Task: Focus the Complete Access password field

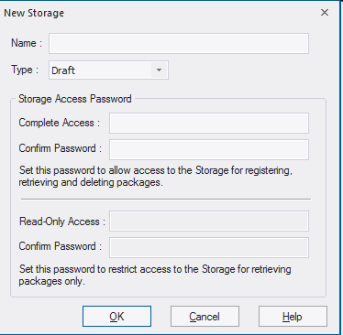Action: (x=209, y=123)
